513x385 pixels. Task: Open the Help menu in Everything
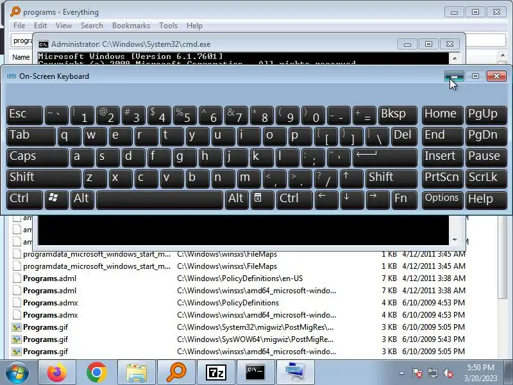point(194,26)
